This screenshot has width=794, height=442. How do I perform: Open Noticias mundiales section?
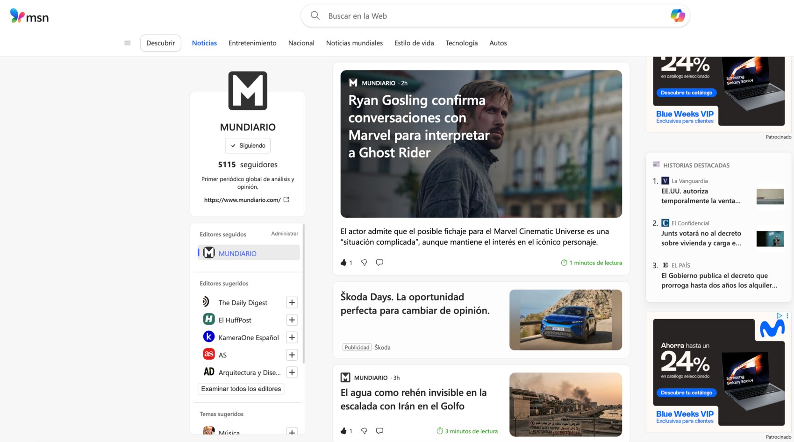(x=354, y=43)
